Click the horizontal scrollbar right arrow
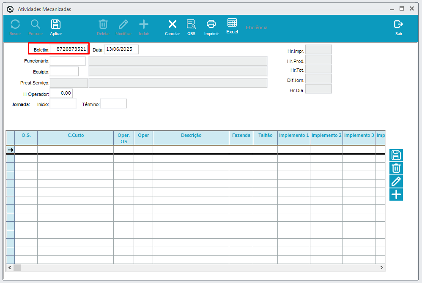422x283 pixels. coord(382,267)
